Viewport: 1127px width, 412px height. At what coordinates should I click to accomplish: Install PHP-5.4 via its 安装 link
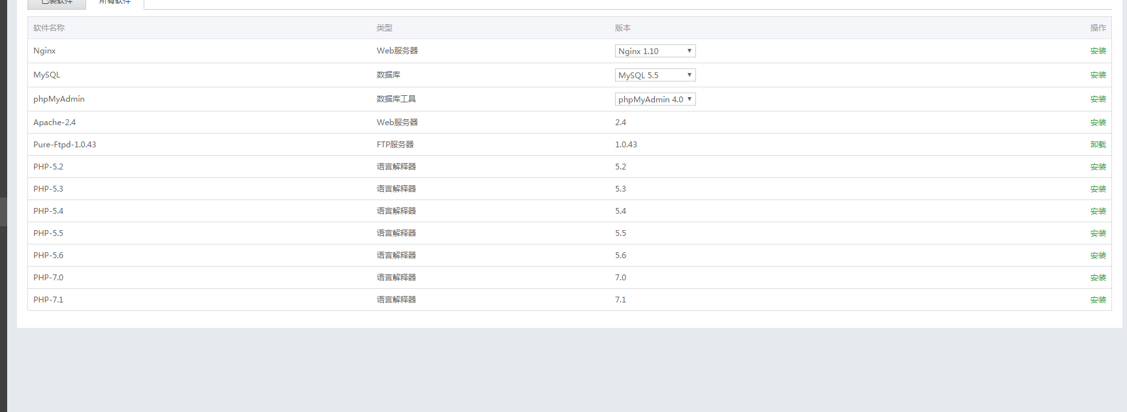point(1098,211)
